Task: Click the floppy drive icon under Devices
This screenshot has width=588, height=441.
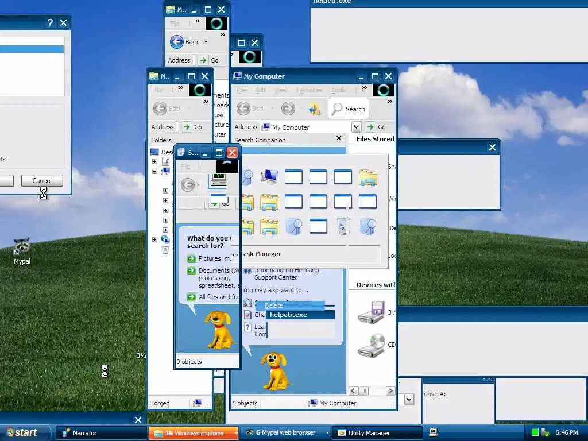Action: [372, 312]
